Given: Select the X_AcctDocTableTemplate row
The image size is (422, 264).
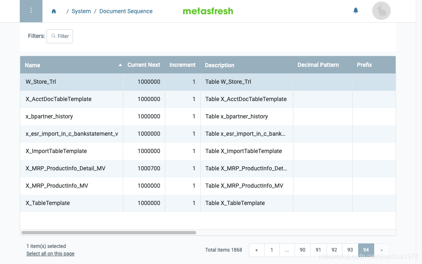Looking at the screenshot, I should pyautogui.click(x=208, y=99).
